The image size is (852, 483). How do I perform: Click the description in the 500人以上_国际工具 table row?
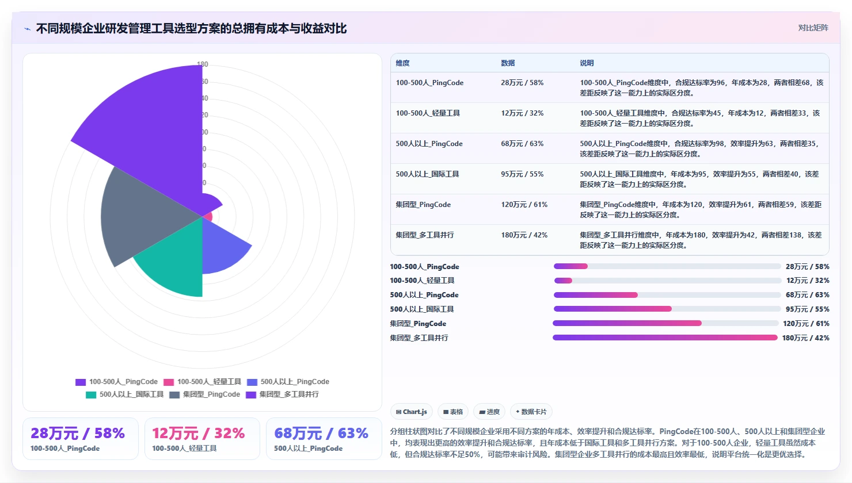[699, 179]
